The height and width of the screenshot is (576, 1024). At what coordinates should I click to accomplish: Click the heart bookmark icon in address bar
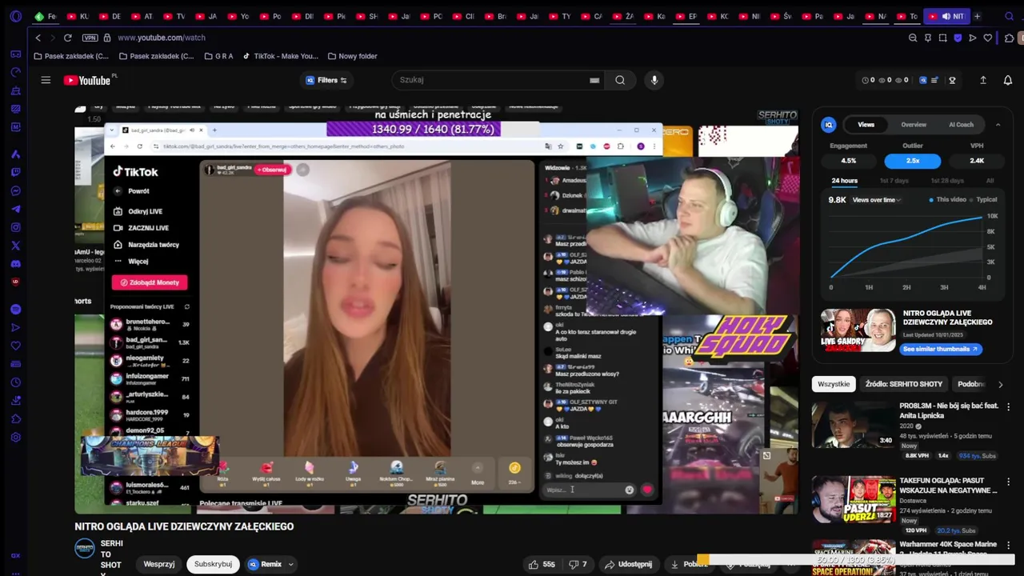[988, 38]
